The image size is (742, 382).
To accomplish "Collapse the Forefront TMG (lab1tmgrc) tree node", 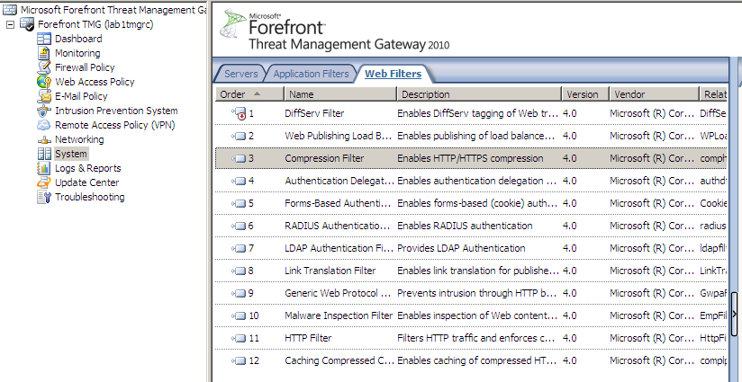I will point(11,24).
